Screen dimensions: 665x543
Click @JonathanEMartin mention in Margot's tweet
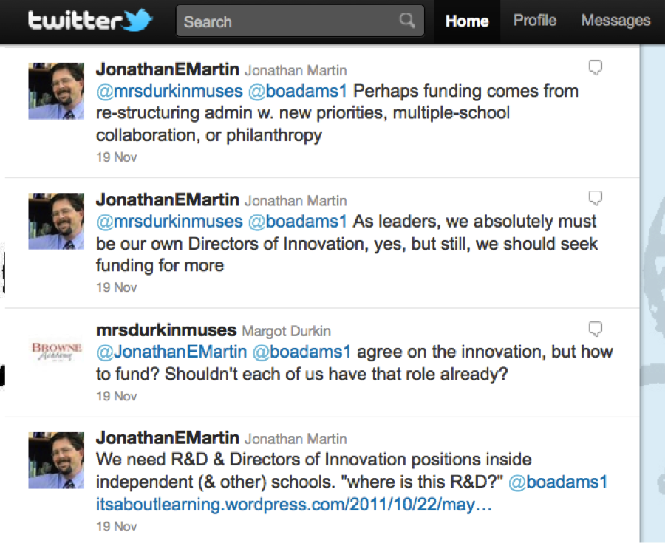click(171, 352)
